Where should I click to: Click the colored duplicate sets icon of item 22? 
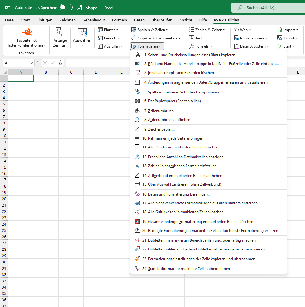[x=137, y=249]
